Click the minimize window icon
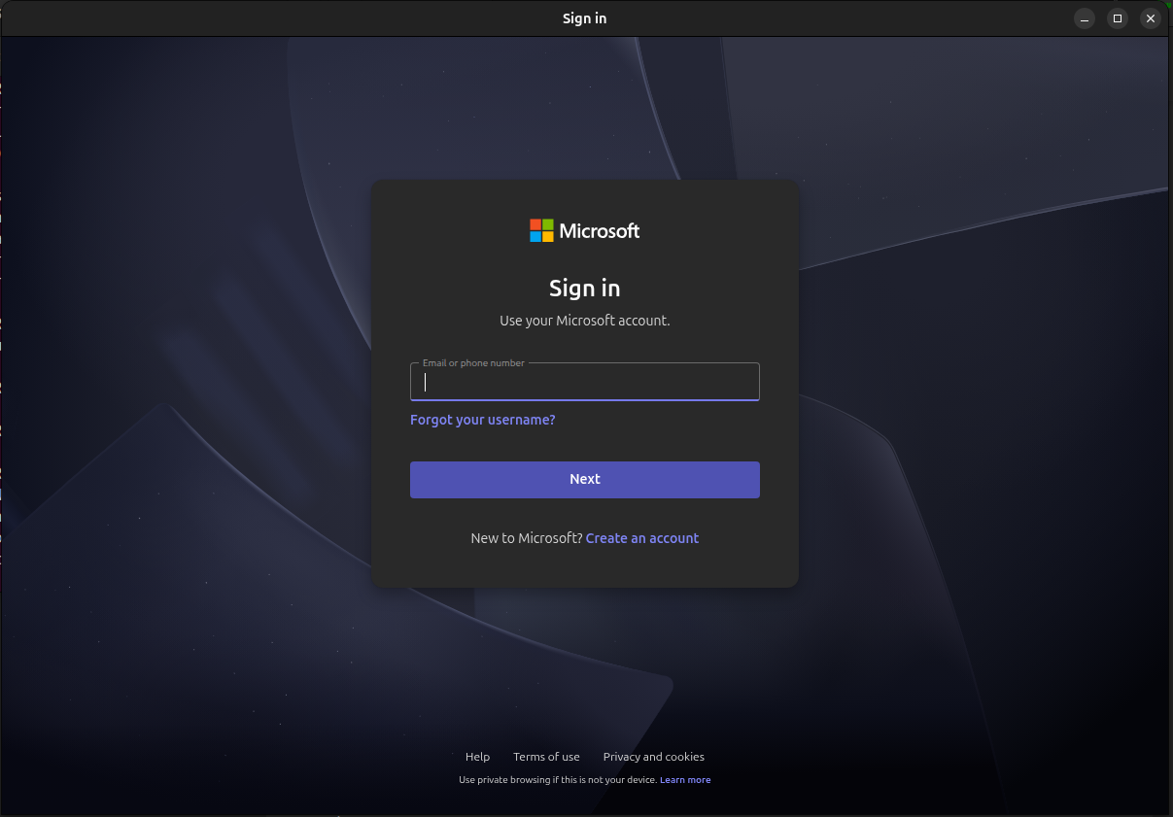This screenshot has width=1173, height=817. point(1084,18)
